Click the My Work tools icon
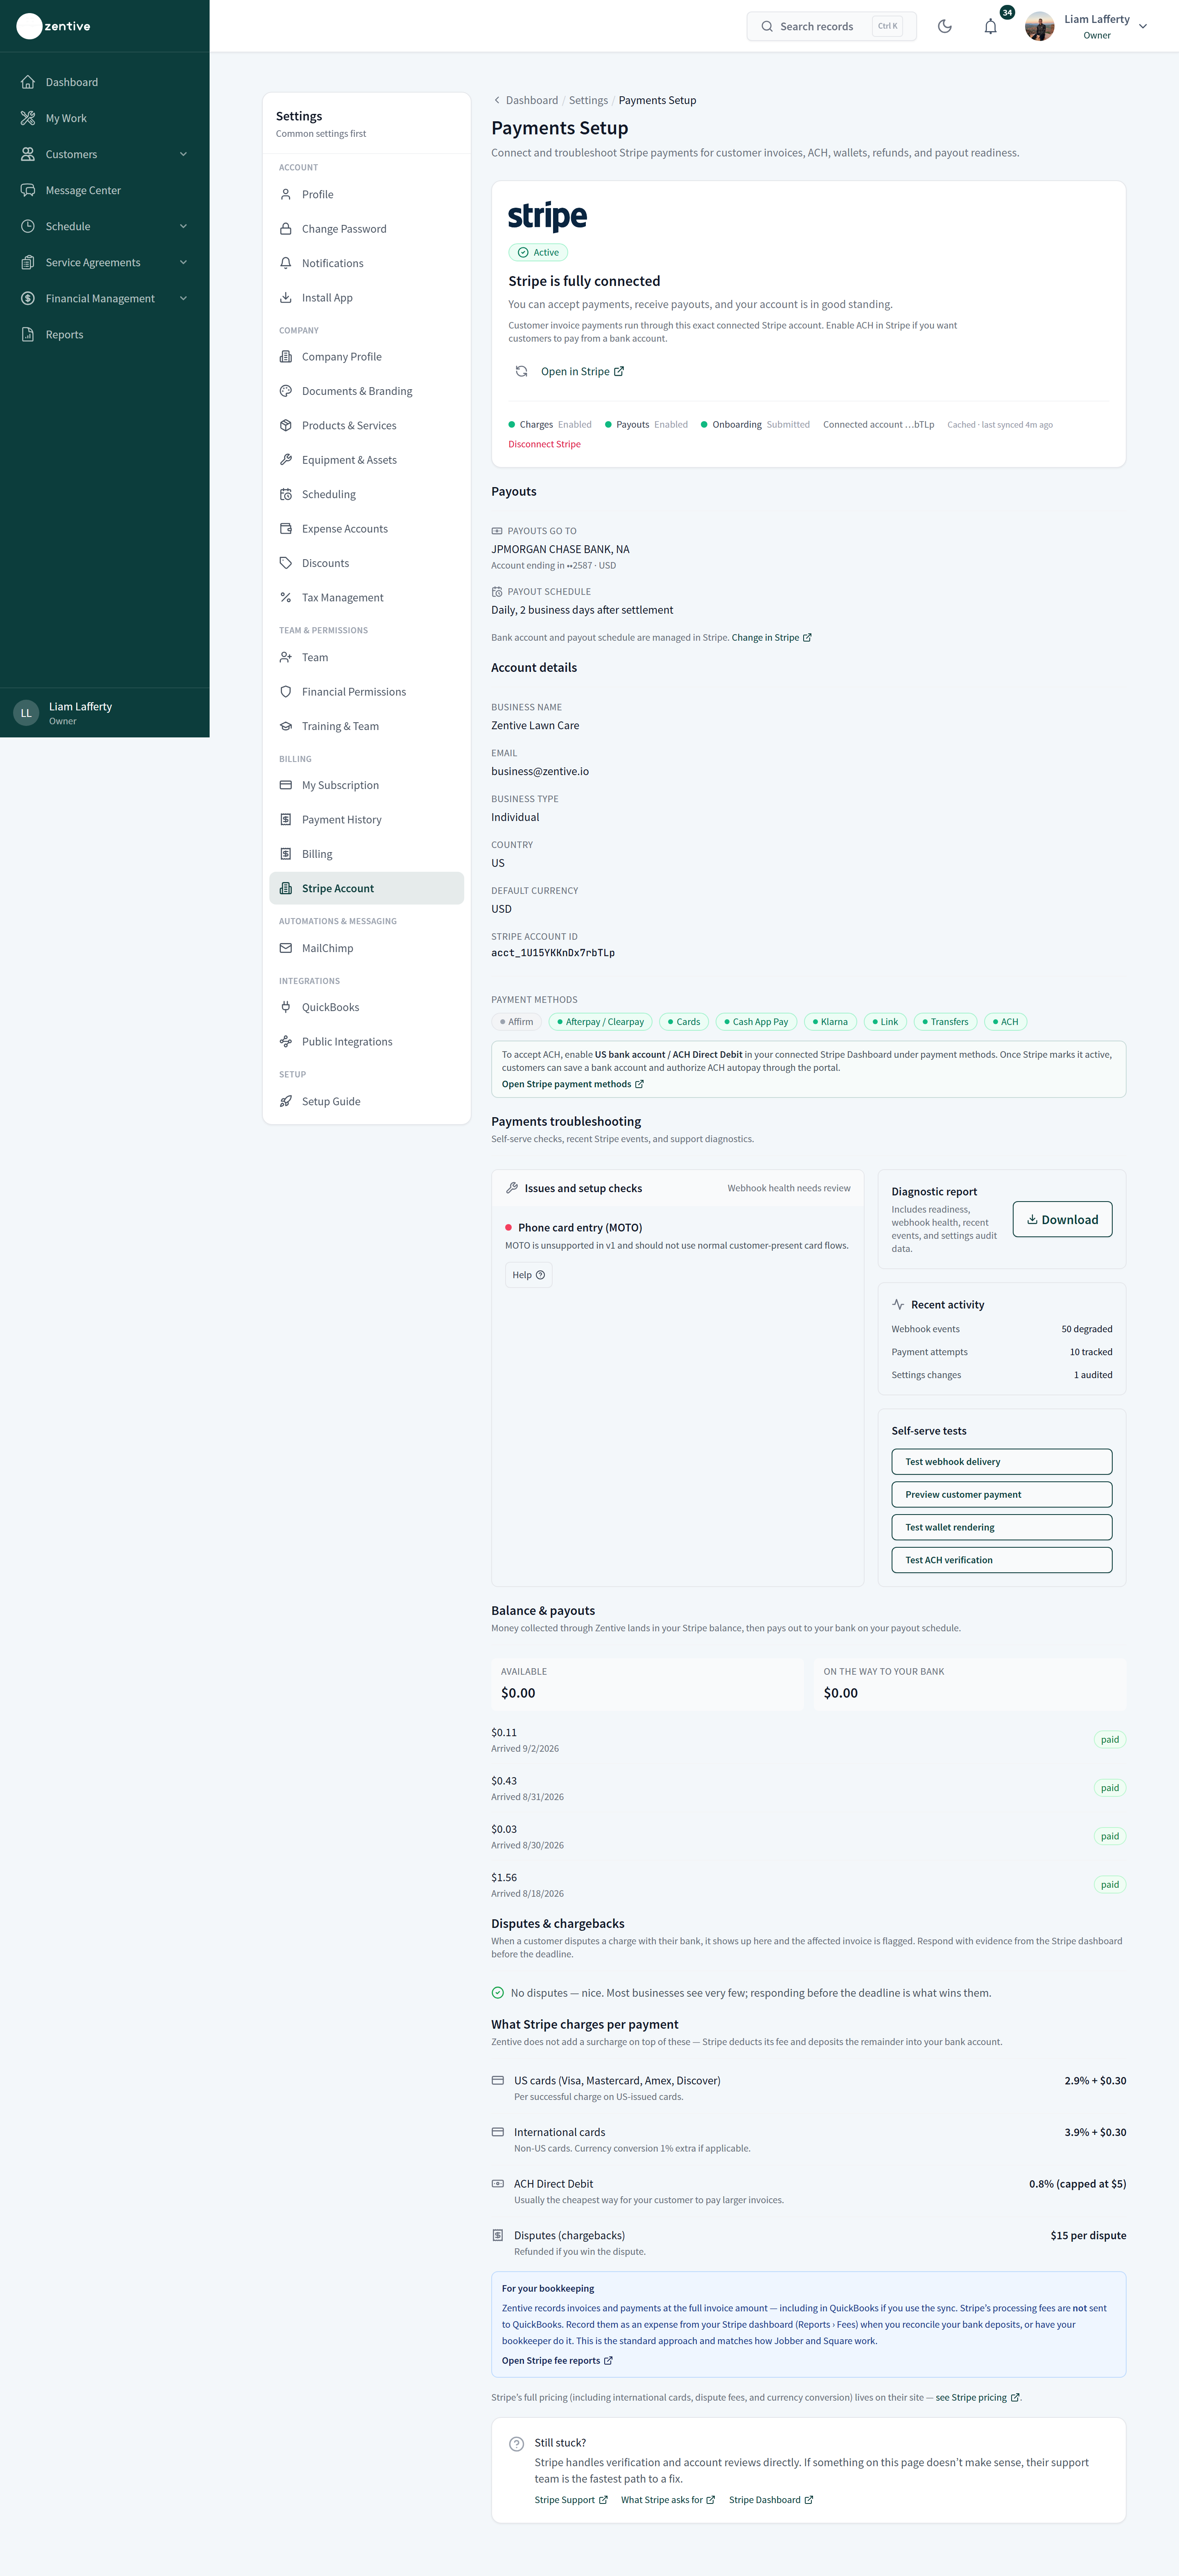The height and width of the screenshot is (2576, 1179). click(x=28, y=118)
